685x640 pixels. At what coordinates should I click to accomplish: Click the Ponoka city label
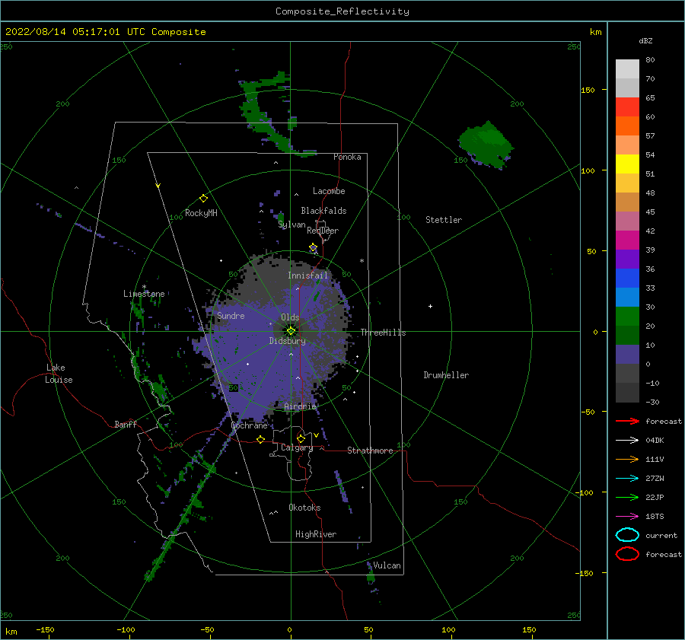click(x=347, y=157)
